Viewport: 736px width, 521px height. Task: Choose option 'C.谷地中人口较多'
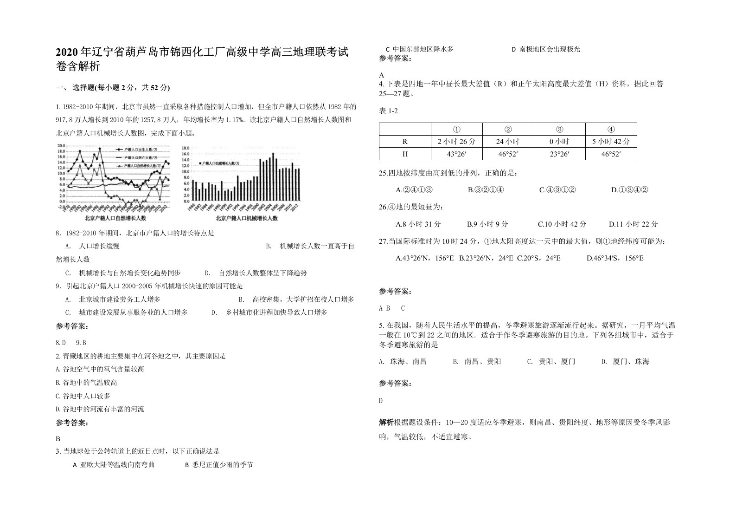[x=83, y=396]
